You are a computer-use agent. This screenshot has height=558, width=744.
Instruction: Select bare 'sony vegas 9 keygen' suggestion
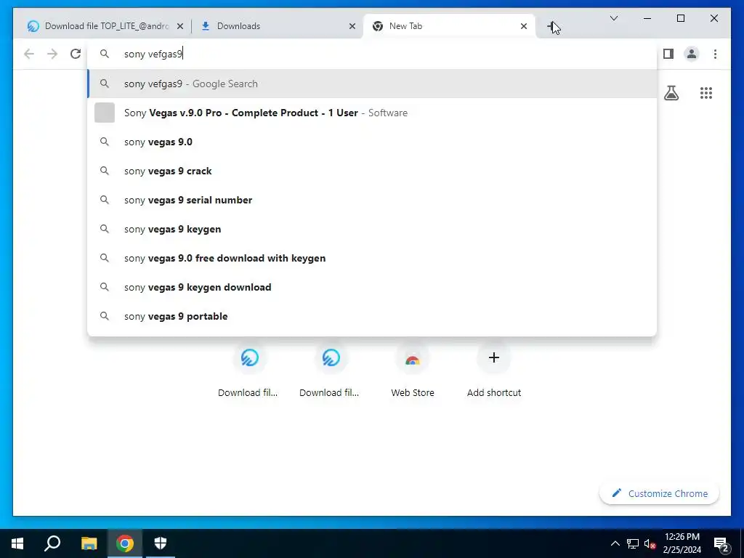(x=372, y=229)
